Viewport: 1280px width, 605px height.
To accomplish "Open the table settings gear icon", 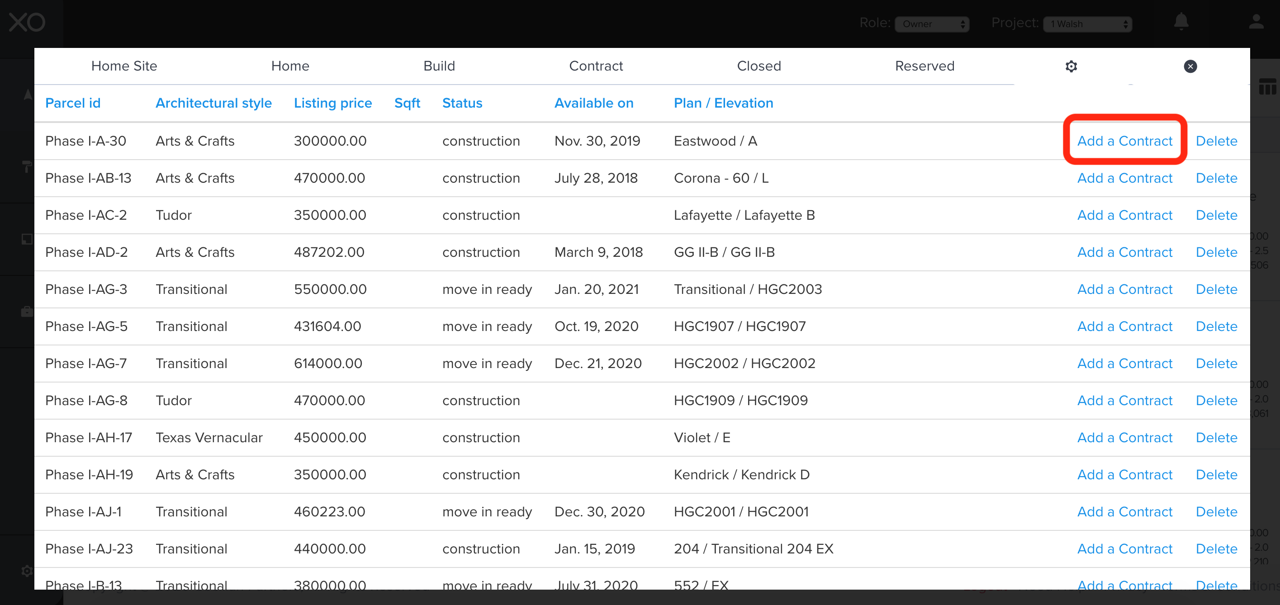I will coord(1071,66).
